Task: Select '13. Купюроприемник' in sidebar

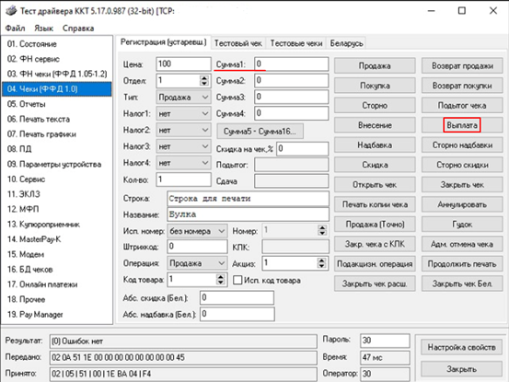Action: tap(57, 224)
